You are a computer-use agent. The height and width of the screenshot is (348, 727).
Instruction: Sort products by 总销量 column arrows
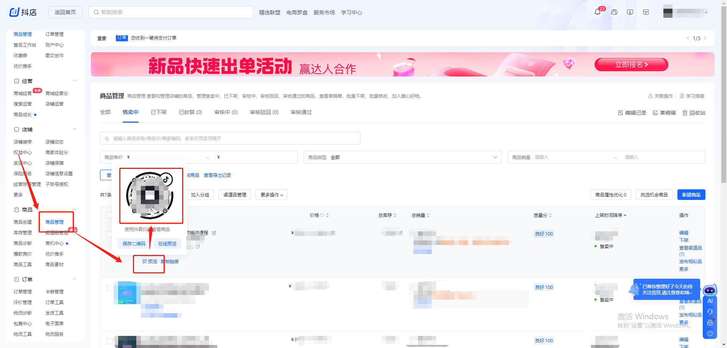[428, 215]
